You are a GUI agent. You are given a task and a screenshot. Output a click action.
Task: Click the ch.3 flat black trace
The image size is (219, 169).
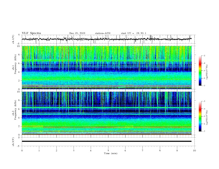click(106, 141)
